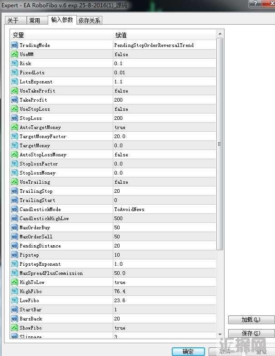Toggle the HighToLow true value
This screenshot has width=275, height=356.
pyautogui.click(x=120, y=282)
